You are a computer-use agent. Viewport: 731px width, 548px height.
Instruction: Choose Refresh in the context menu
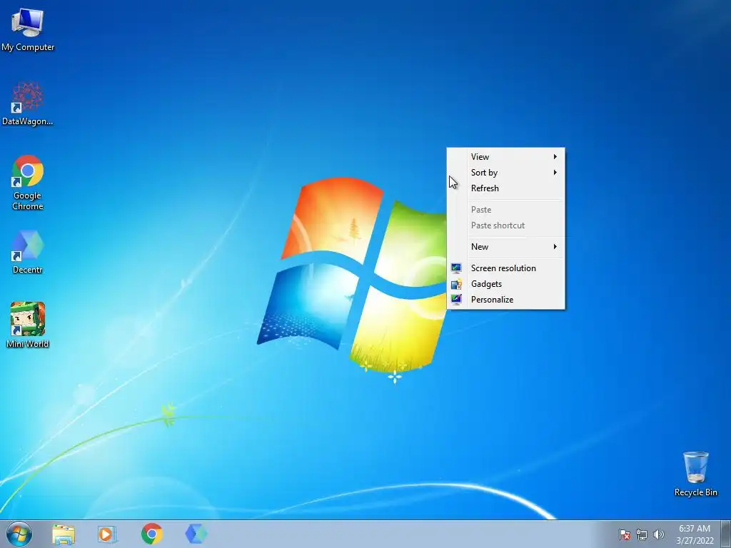(x=506, y=188)
